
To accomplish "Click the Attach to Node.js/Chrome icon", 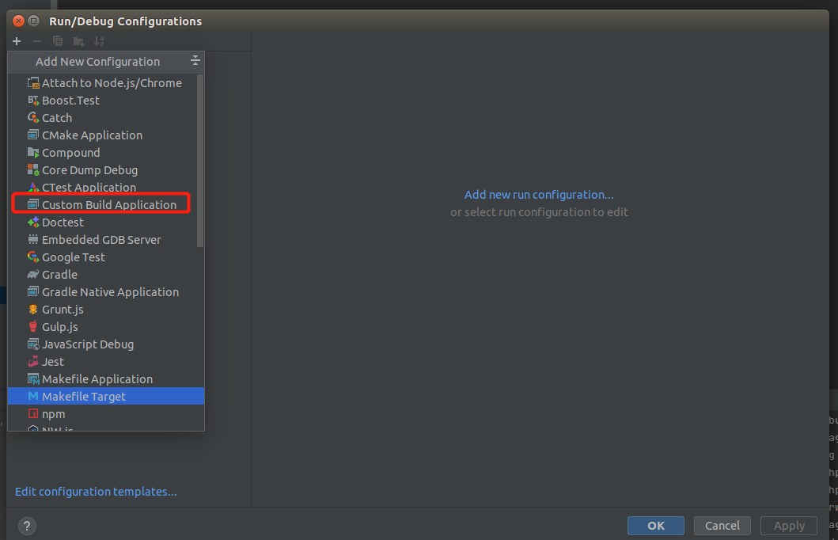I will tap(33, 83).
